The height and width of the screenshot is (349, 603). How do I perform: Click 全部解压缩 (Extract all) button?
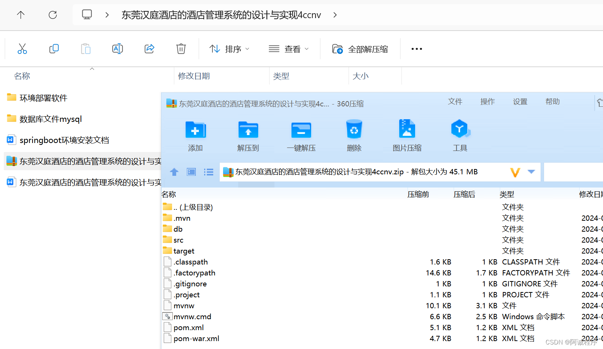(360, 49)
